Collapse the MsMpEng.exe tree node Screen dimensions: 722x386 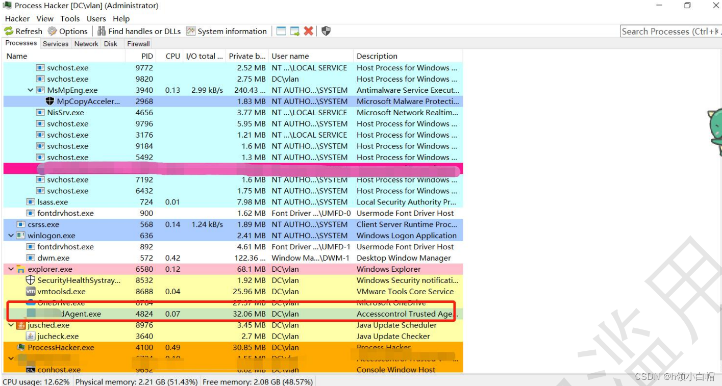tap(31, 90)
